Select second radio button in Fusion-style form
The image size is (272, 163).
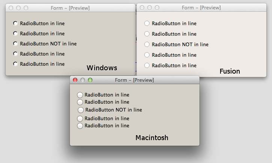coord(147,34)
